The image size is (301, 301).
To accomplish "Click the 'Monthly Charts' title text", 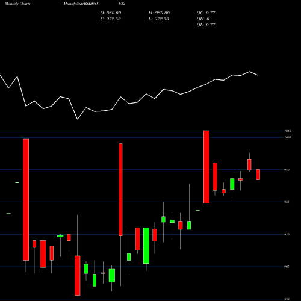I will point(17,4).
